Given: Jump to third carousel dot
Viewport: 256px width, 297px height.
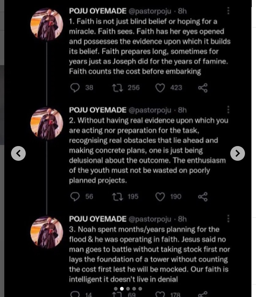Looking at the screenshot, I should [x=128, y=289].
